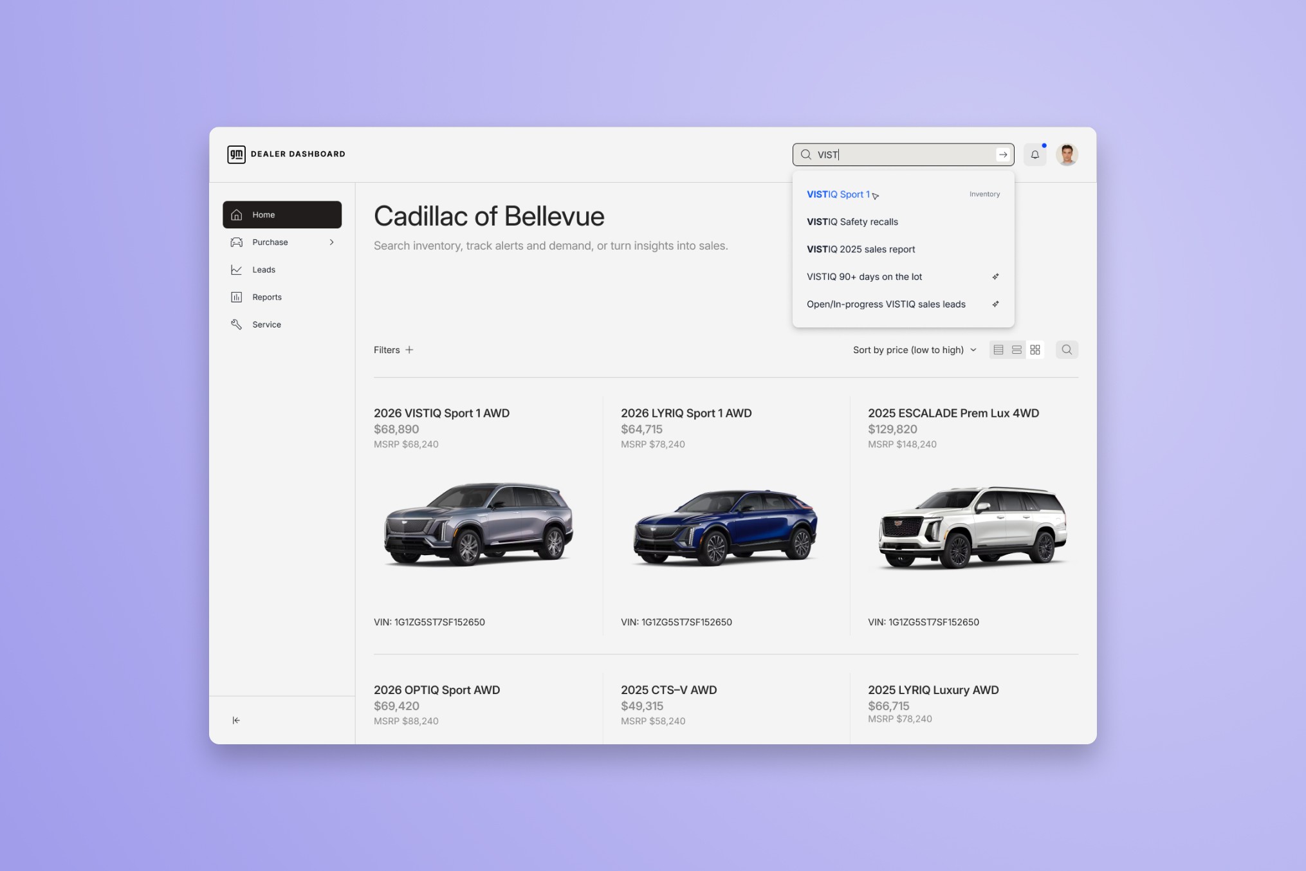This screenshot has width=1306, height=871.
Task: Switch to grid view layout
Action: 1035,350
